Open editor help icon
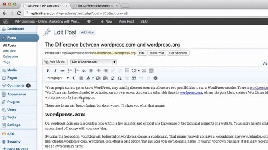The image size is (268, 150). point(155,78)
